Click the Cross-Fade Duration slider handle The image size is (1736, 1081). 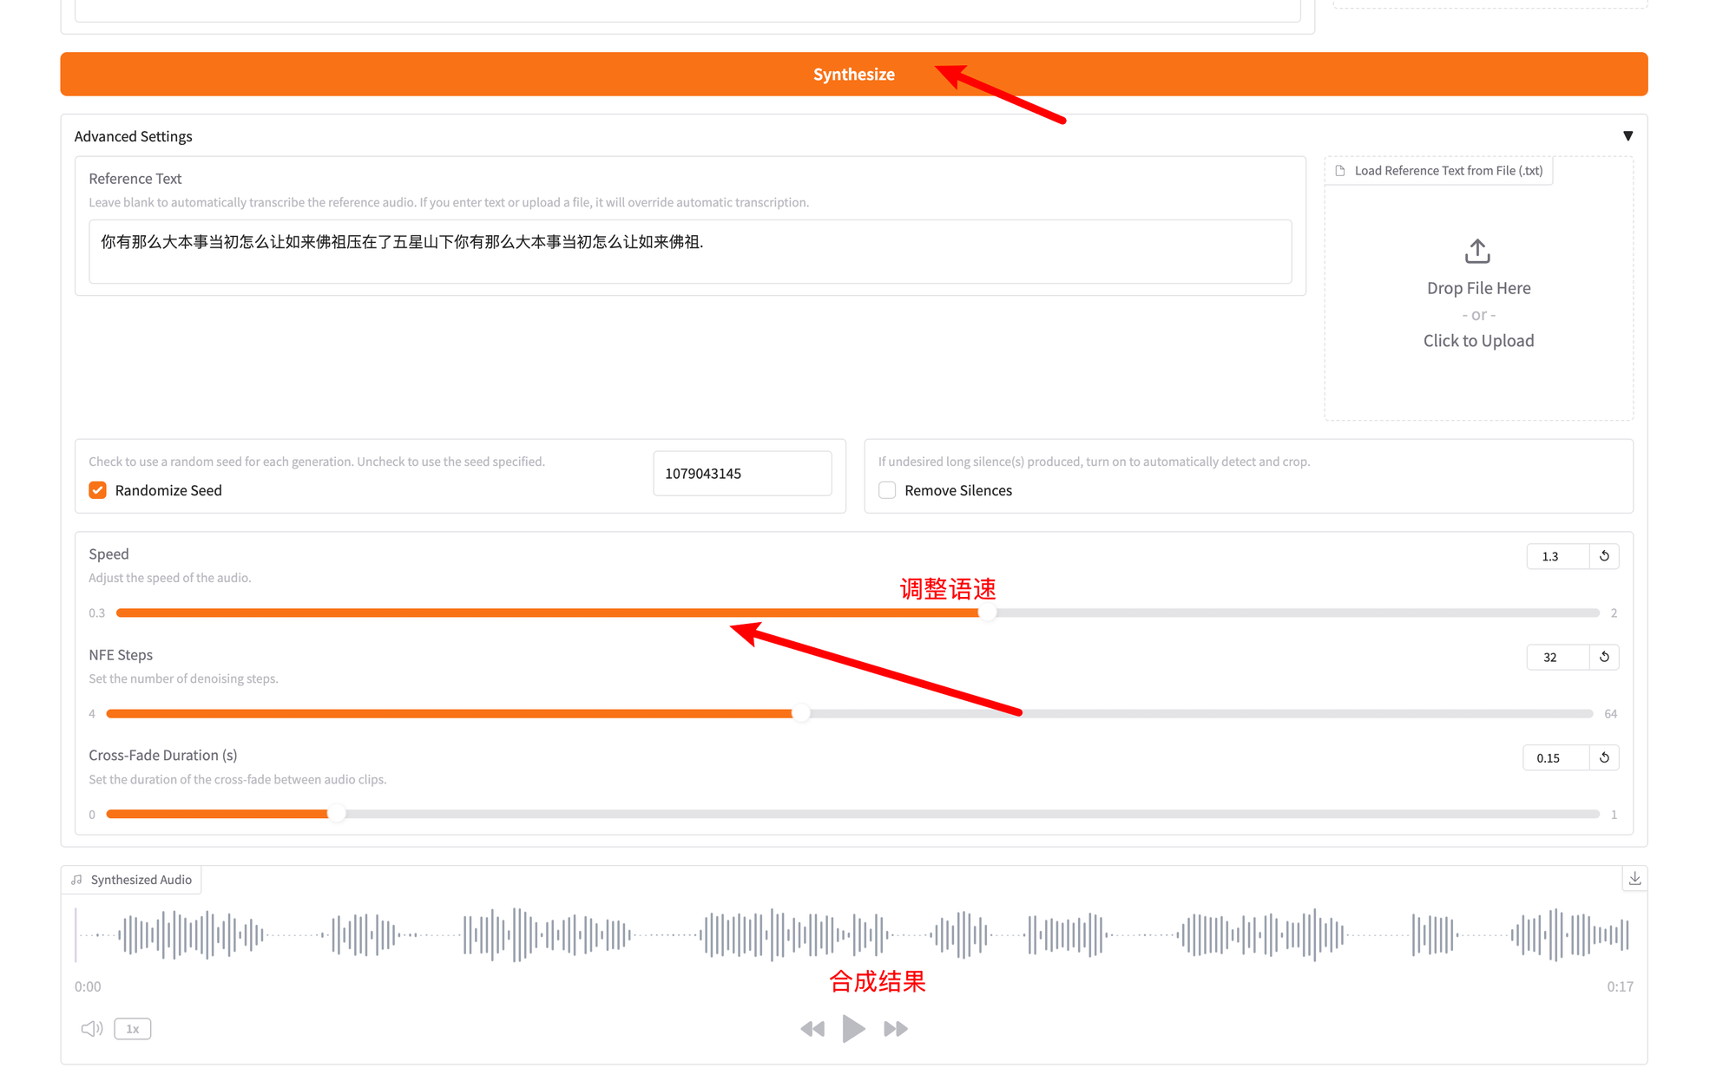[x=337, y=814]
